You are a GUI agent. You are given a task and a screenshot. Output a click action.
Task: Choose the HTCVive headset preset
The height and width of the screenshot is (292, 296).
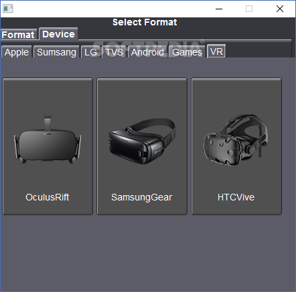tap(236, 146)
